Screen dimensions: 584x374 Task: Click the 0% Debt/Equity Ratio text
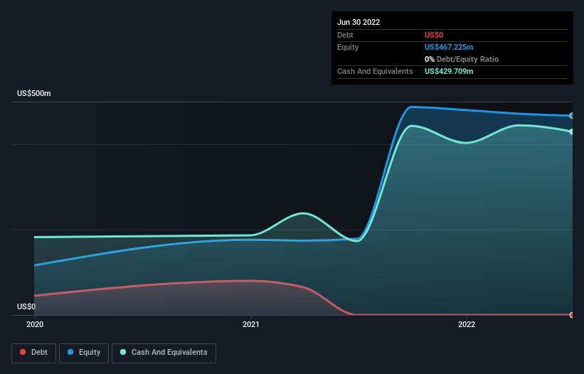(x=462, y=59)
